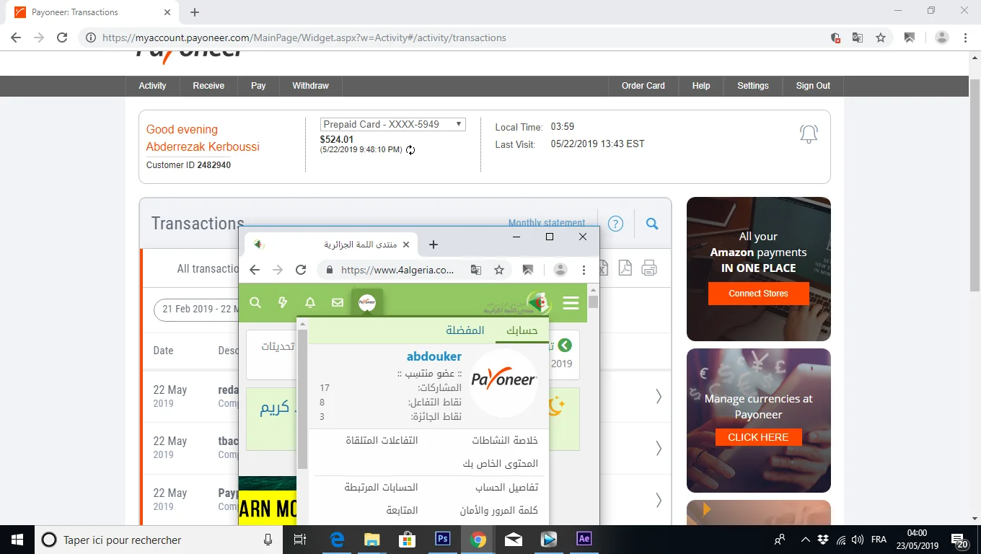Open Photoshop from the taskbar
The image size is (981, 554).
[x=443, y=539]
